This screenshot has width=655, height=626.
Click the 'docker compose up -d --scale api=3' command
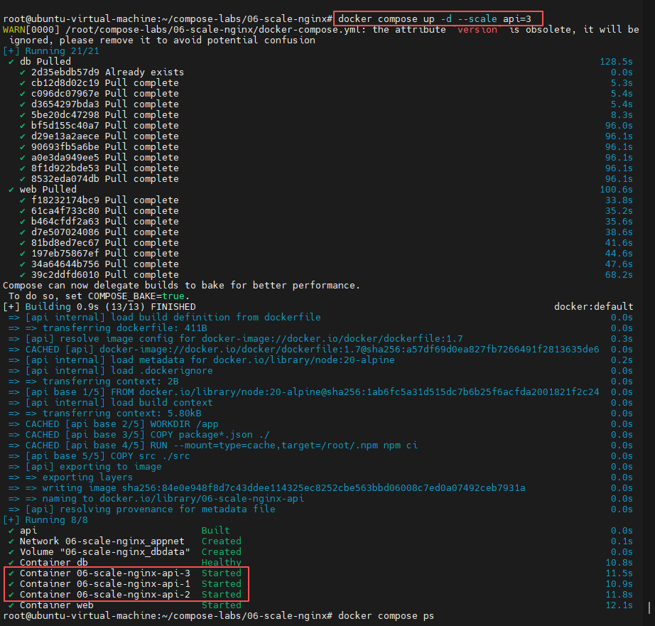(x=435, y=18)
